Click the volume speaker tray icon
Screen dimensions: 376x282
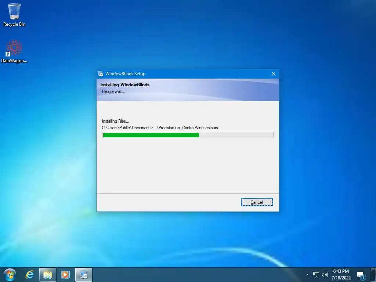pyautogui.click(x=325, y=275)
